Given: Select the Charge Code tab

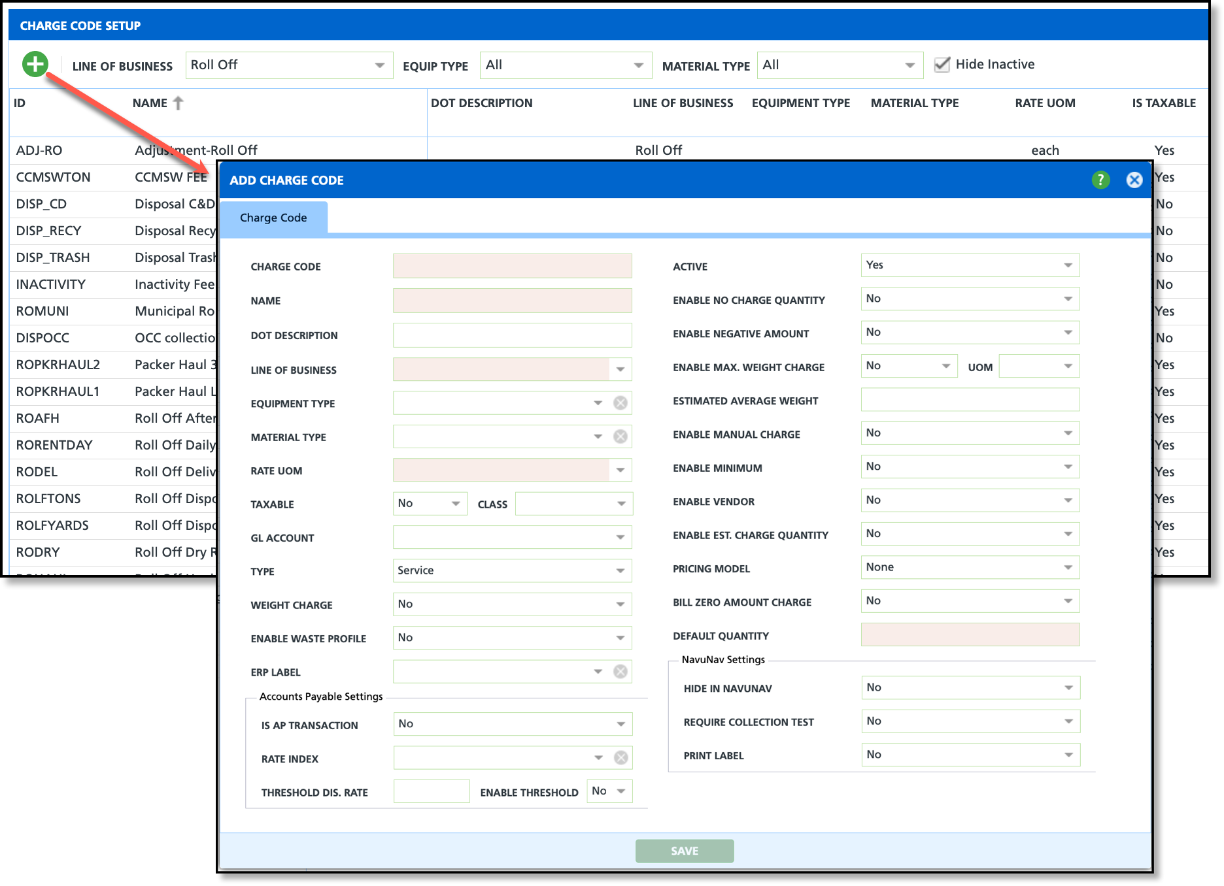Looking at the screenshot, I should [273, 218].
